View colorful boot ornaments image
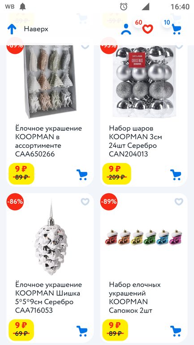Viewport: 194px width, 345px height. (144, 237)
